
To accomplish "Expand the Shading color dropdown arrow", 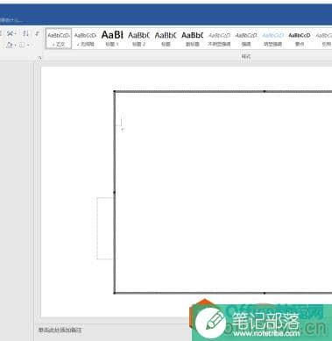I will [15, 46].
